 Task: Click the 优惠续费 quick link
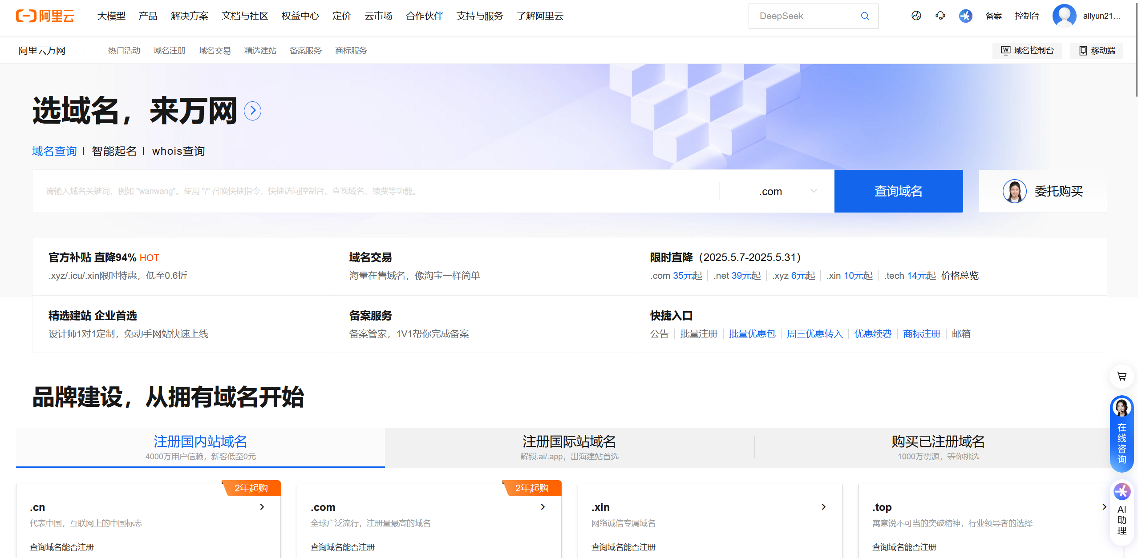click(873, 334)
